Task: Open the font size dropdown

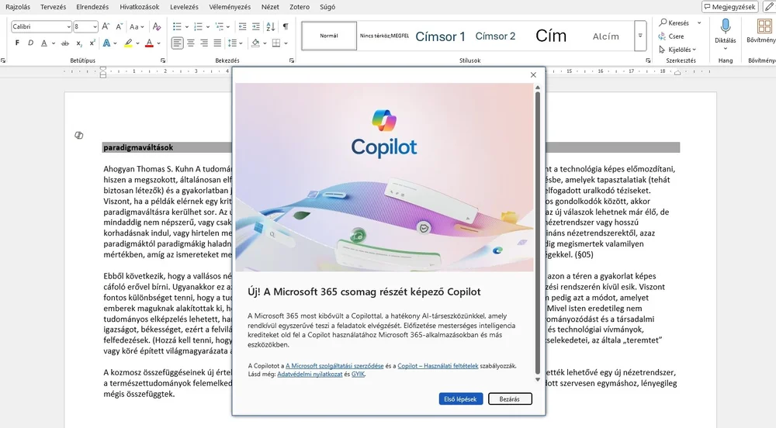Action: [95, 26]
